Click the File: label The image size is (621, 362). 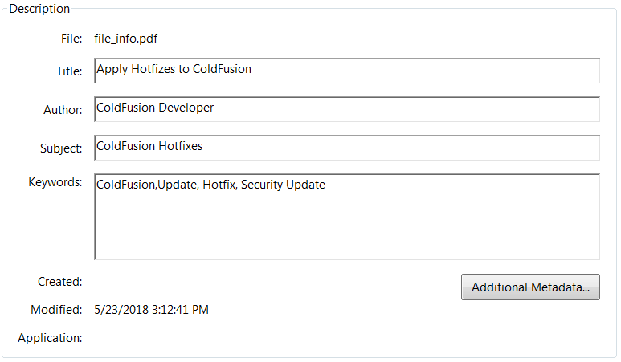pyautogui.click(x=71, y=38)
